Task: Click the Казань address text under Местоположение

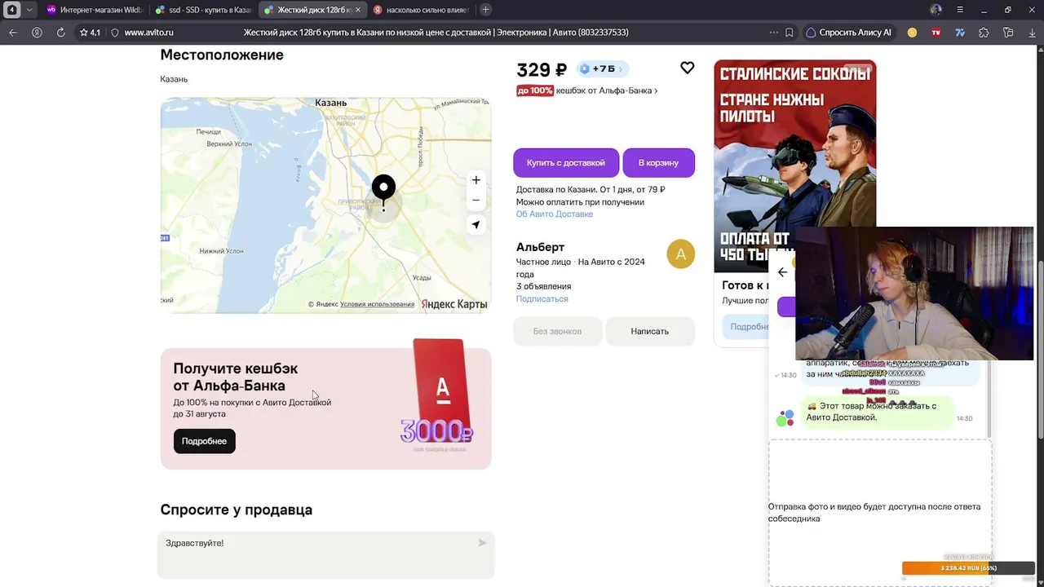Action: pyautogui.click(x=174, y=79)
